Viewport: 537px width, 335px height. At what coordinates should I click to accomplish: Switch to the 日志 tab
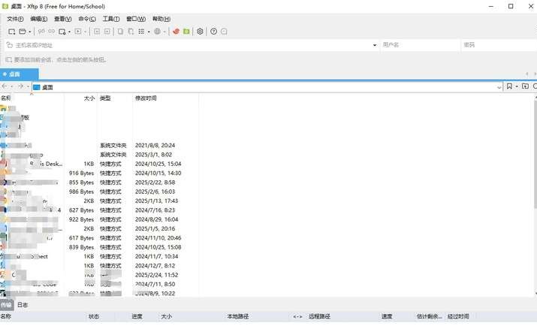[23, 306]
